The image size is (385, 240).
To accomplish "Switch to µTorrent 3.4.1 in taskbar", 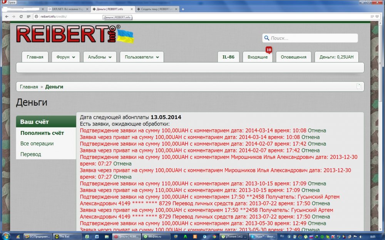I will click(233, 237).
